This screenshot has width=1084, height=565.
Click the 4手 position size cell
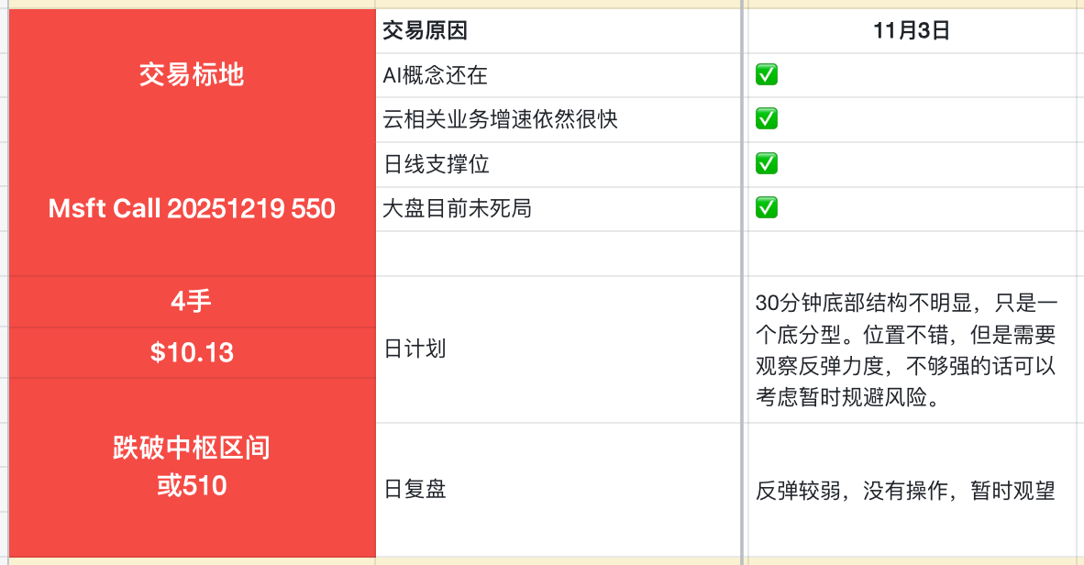(192, 301)
